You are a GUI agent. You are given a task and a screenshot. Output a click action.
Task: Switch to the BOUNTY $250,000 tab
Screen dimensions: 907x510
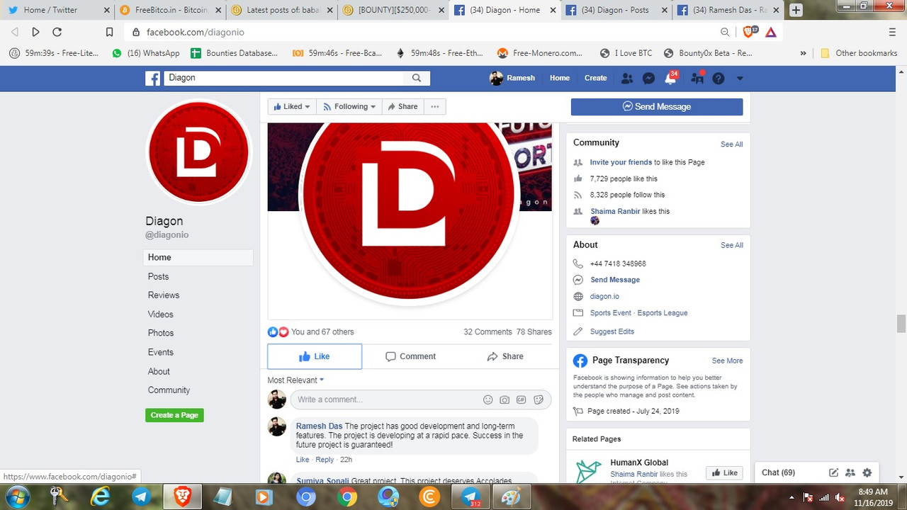[x=393, y=10]
